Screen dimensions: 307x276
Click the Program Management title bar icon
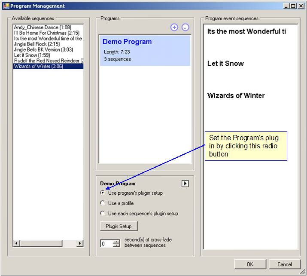coord(6,6)
